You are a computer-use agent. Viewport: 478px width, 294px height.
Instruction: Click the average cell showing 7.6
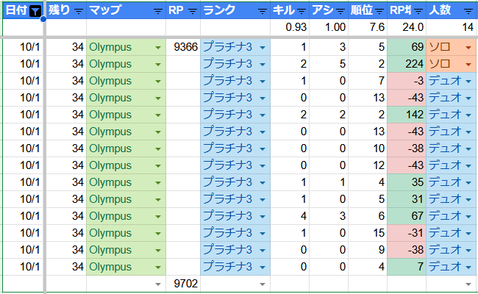tap(368, 27)
